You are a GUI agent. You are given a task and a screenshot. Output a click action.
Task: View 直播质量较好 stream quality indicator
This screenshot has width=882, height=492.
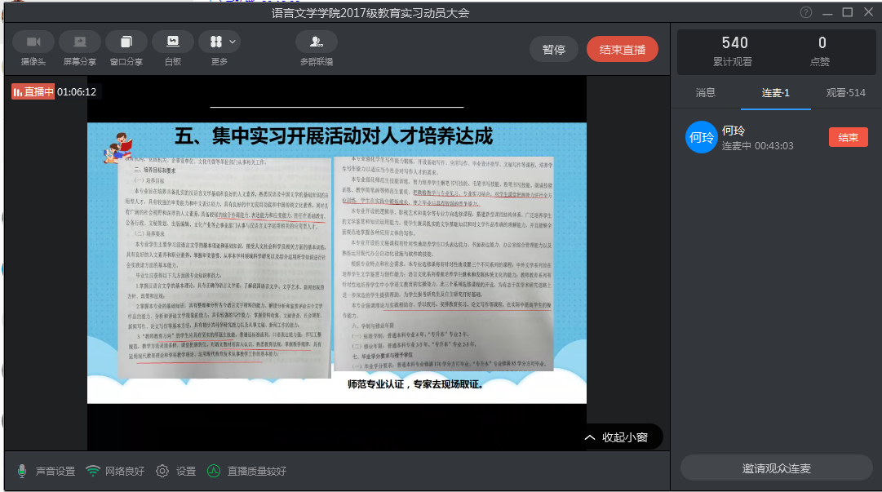[x=213, y=471]
